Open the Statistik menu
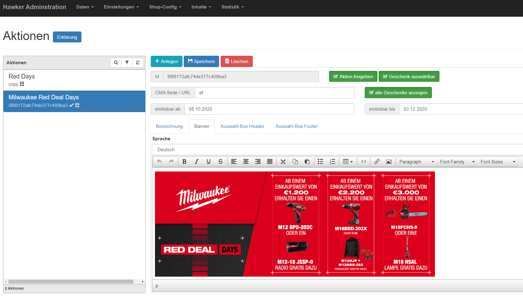The width and height of the screenshot is (523, 296). 232,7
